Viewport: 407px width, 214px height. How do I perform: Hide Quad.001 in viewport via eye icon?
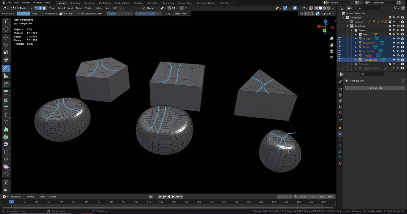tap(398, 51)
